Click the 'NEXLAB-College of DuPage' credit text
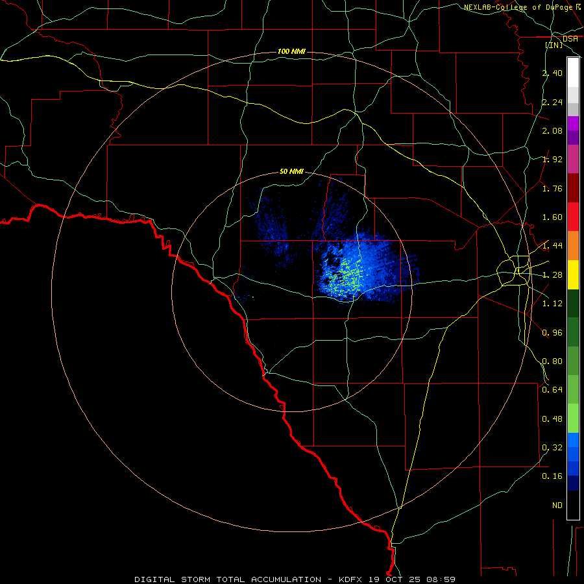The image size is (584, 584). pos(518,7)
